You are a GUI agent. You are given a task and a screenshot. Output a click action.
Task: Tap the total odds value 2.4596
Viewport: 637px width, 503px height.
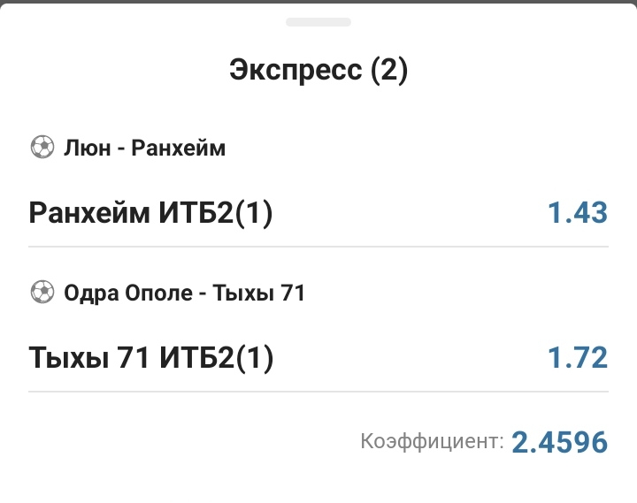(559, 441)
